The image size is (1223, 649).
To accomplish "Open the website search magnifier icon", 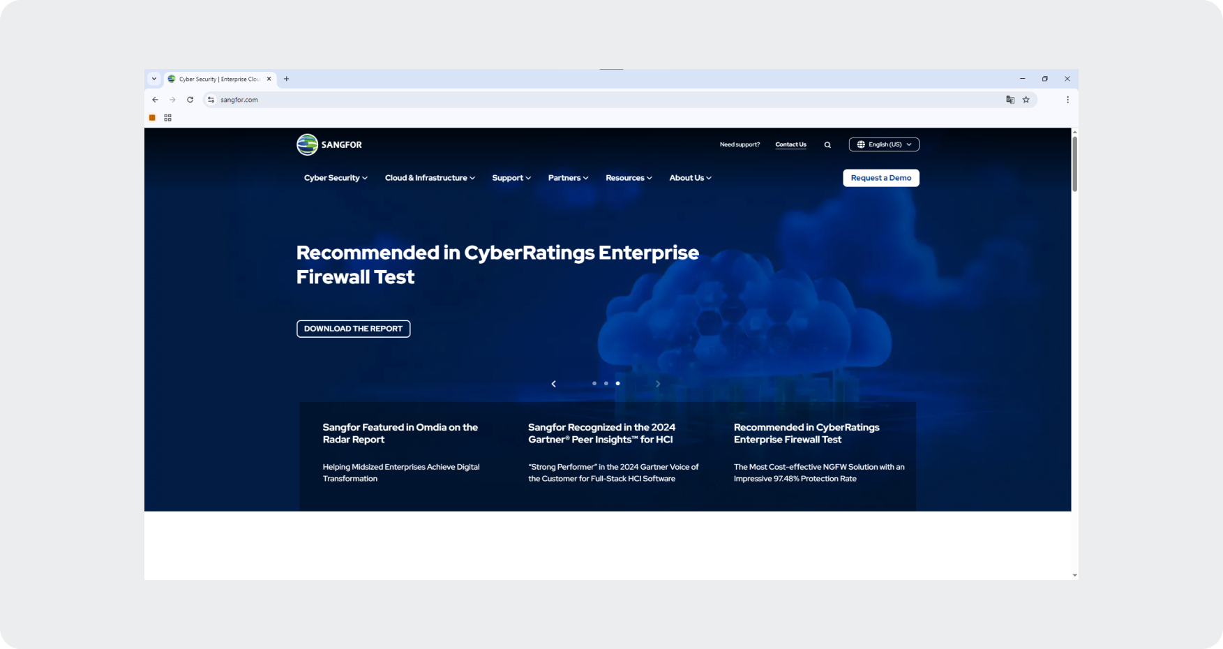I will click(x=827, y=145).
